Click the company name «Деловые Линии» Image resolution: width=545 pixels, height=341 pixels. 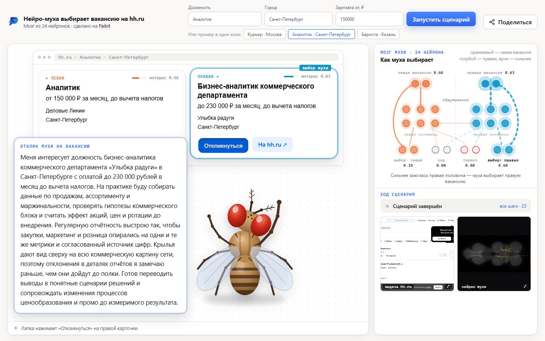(65, 111)
